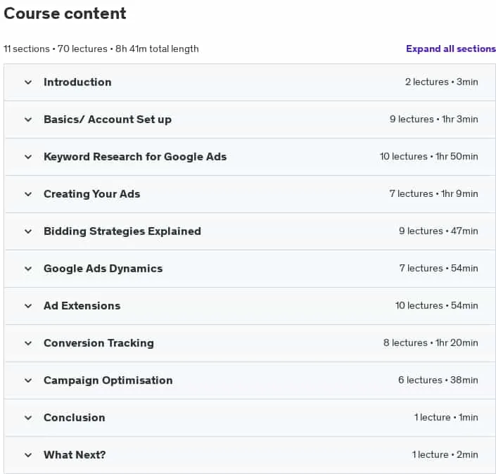
Task: Expand Basics/ Account Set up chevron
Action: 28,120
